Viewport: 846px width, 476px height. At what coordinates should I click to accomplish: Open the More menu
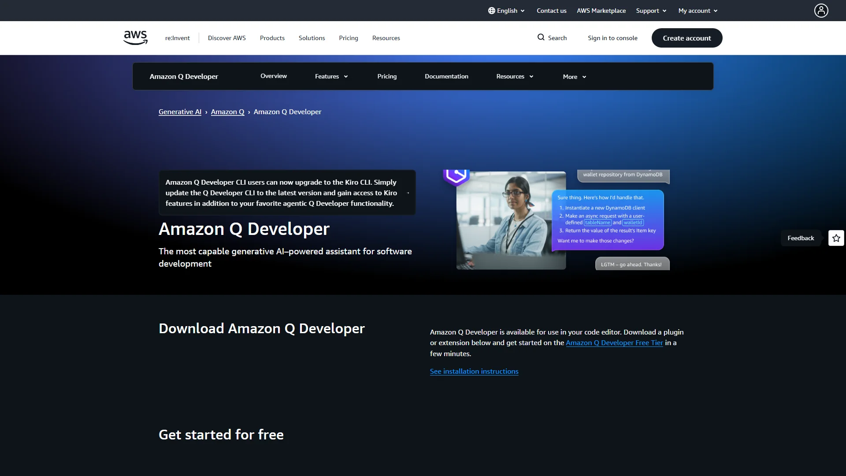click(x=574, y=76)
